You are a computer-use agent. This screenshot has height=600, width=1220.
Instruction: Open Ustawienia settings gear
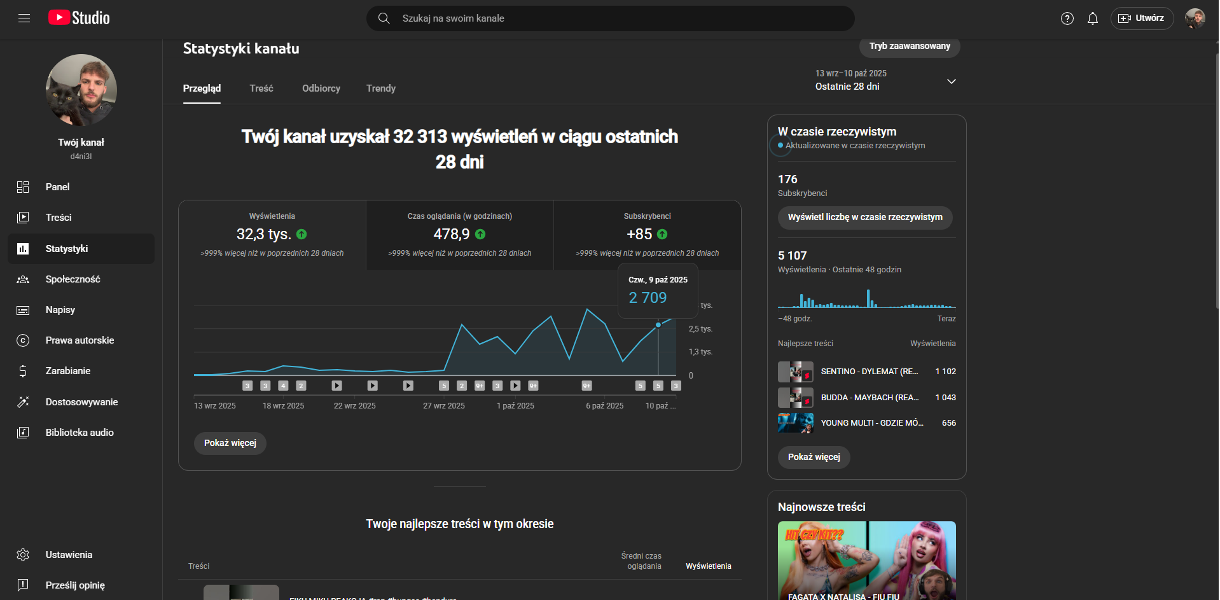(69, 555)
